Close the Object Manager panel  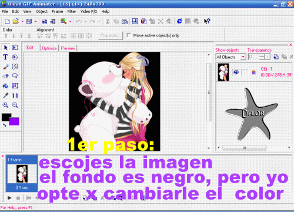(x=290, y=45)
